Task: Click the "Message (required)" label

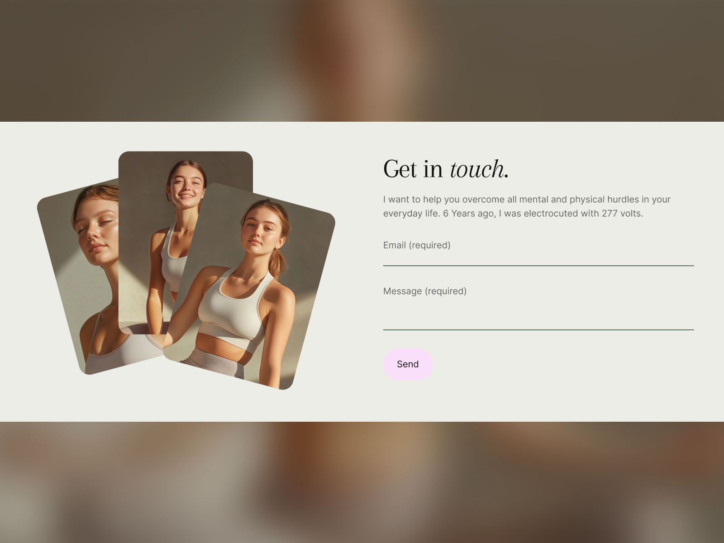Action: click(425, 291)
